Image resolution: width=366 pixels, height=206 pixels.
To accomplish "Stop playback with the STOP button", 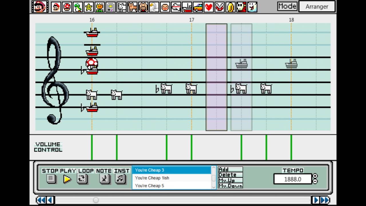I will 51,179.
